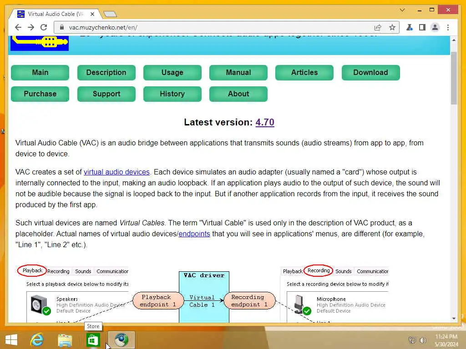Click the VAC cable logo image
This screenshot has height=349, width=466.
pos(40,43)
